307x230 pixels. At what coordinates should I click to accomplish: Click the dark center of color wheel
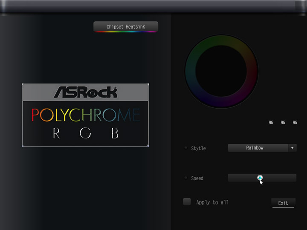tap(221, 71)
